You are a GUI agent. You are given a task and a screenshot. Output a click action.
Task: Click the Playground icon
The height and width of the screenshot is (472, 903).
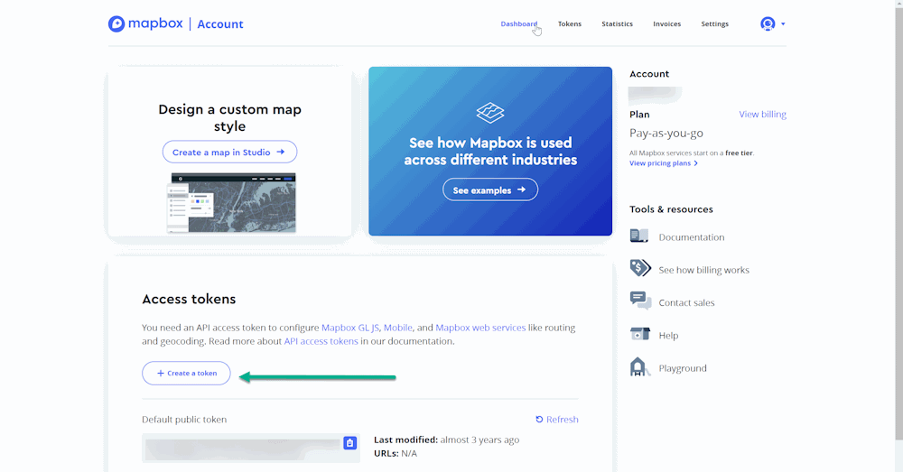(x=639, y=366)
